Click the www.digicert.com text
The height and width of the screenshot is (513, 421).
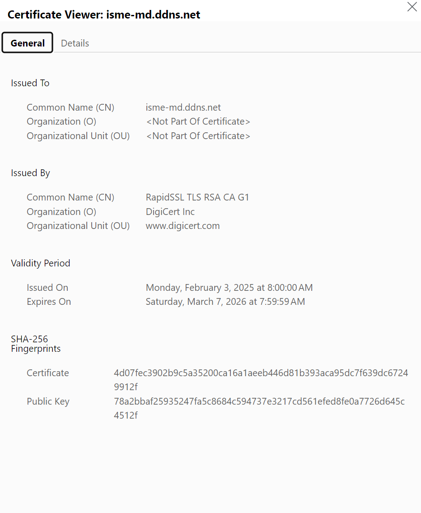pos(182,226)
